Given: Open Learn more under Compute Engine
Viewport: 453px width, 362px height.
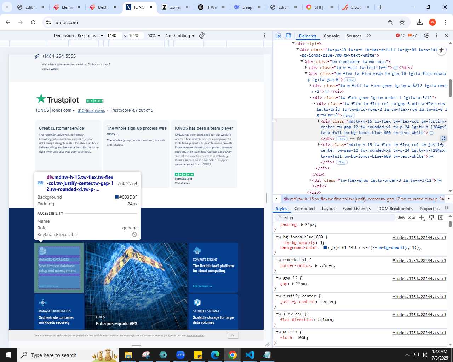Looking at the screenshot, I should 202,286.
